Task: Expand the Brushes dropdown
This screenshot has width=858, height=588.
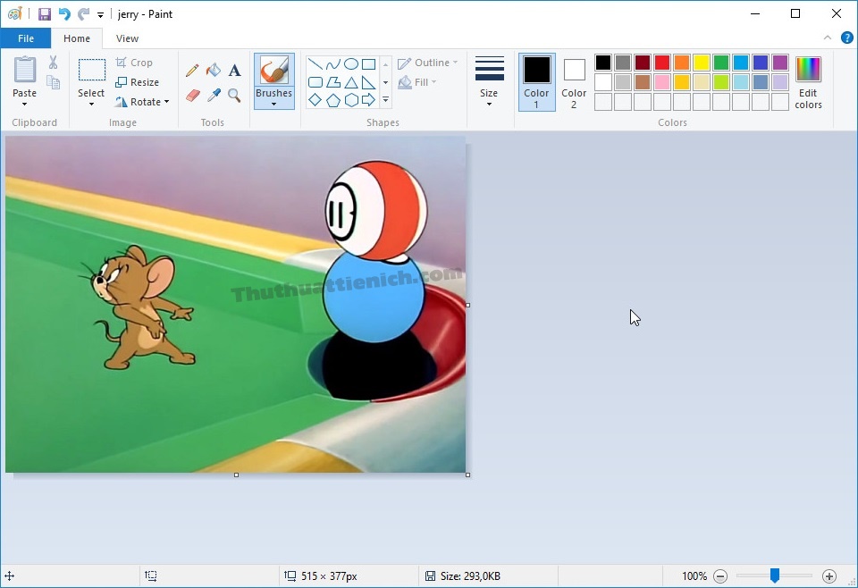Action: point(273,103)
